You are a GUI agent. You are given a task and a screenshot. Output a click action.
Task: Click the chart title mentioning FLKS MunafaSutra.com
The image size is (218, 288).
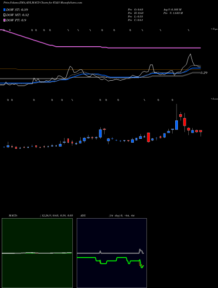click(x=43, y=3)
